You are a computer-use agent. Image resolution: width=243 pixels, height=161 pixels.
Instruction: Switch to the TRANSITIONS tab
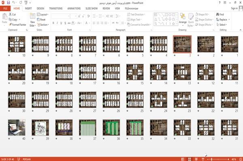tap(56, 8)
